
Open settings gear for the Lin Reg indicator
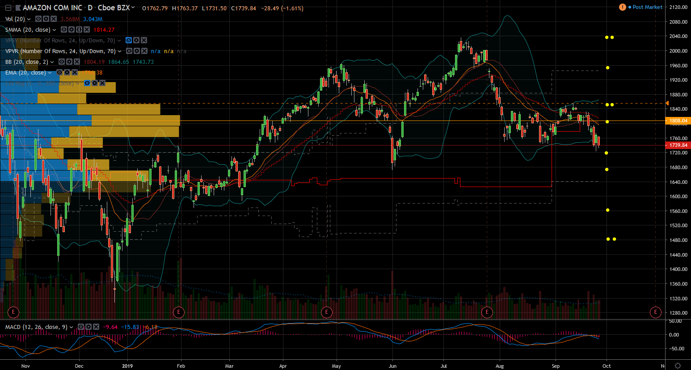[95, 83]
